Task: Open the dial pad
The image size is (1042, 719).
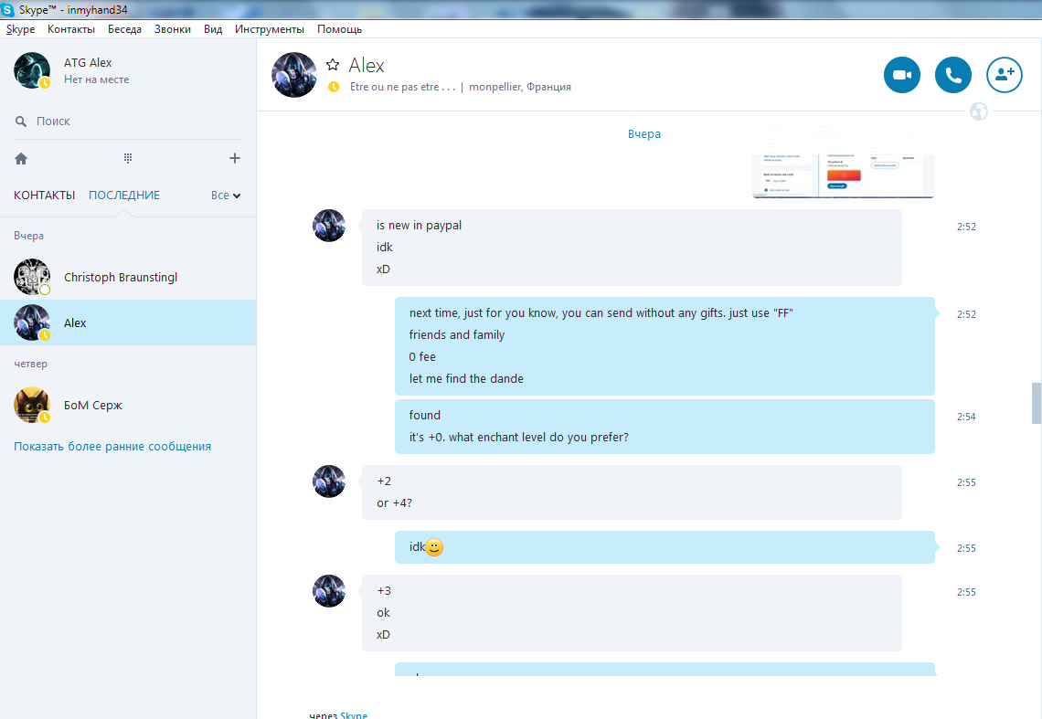Action: (x=128, y=158)
